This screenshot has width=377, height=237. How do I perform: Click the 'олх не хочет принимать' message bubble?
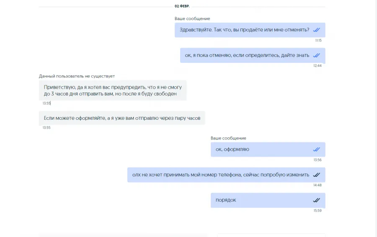tap(226, 175)
